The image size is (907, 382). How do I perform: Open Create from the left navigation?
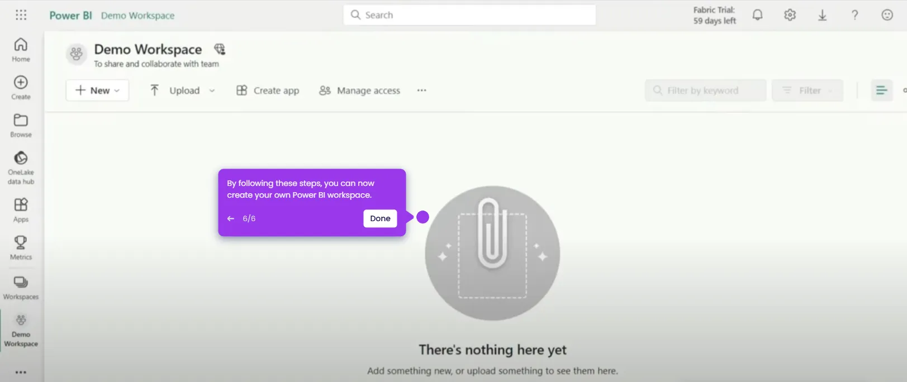pyautogui.click(x=21, y=88)
